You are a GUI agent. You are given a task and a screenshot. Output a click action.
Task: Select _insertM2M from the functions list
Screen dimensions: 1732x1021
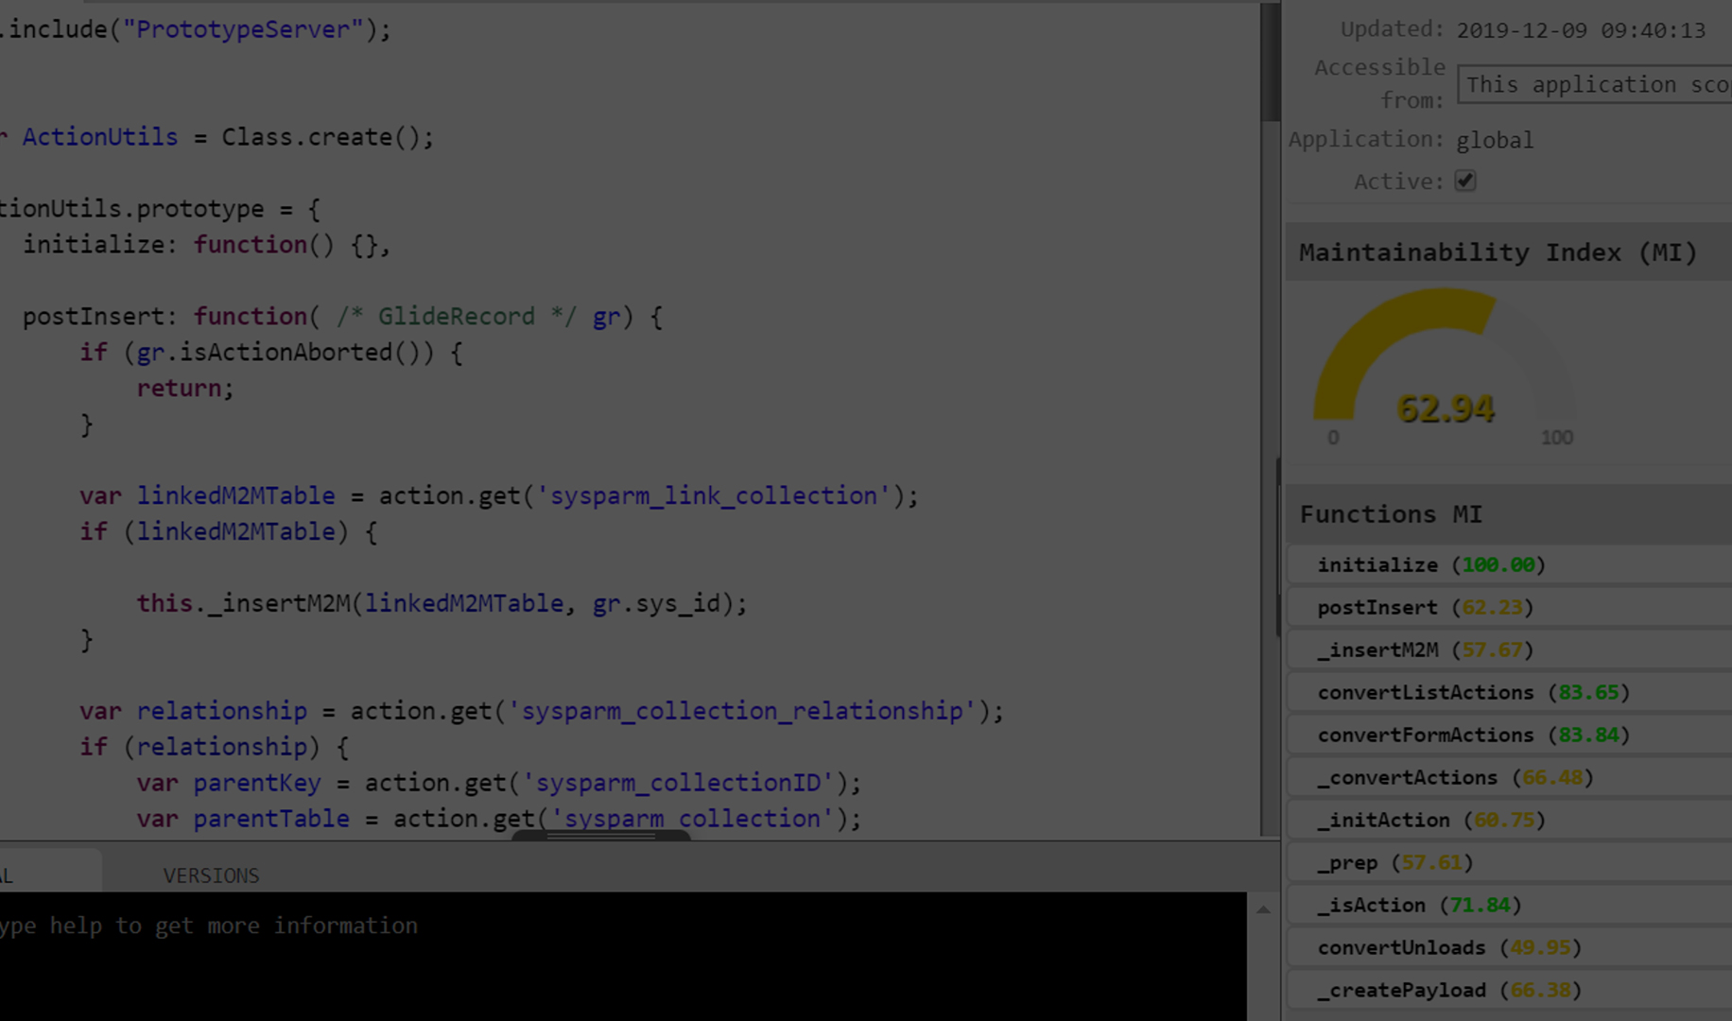coord(1425,649)
